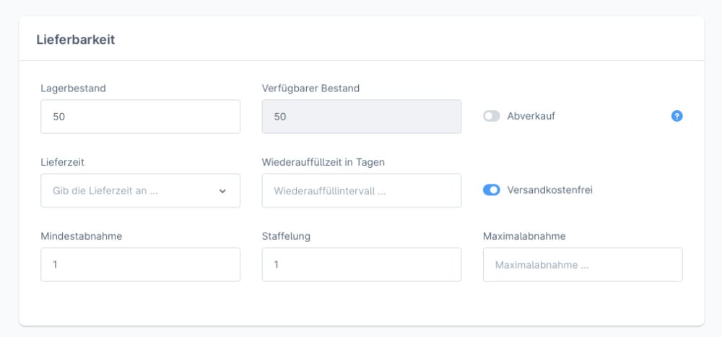Click the 'Wiederauffüllzeit in Tagen' label
The image size is (722, 337).
coord(323,162)
